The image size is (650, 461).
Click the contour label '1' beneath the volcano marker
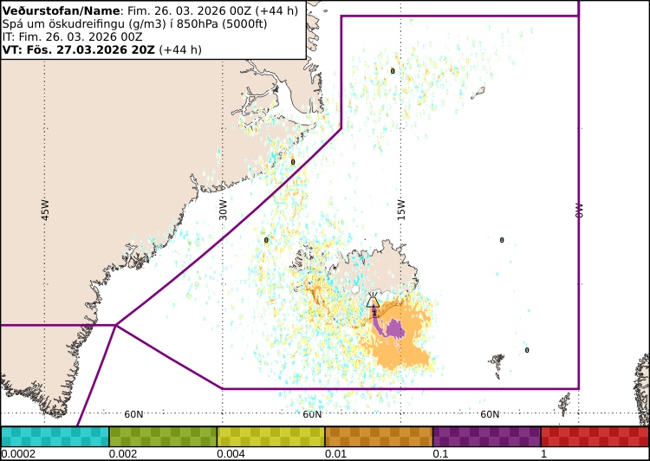coord(374,313)
